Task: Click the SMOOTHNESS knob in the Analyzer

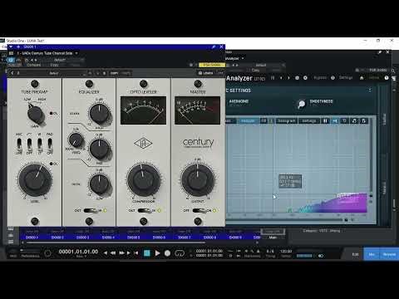Action: [x=301, y=104]
